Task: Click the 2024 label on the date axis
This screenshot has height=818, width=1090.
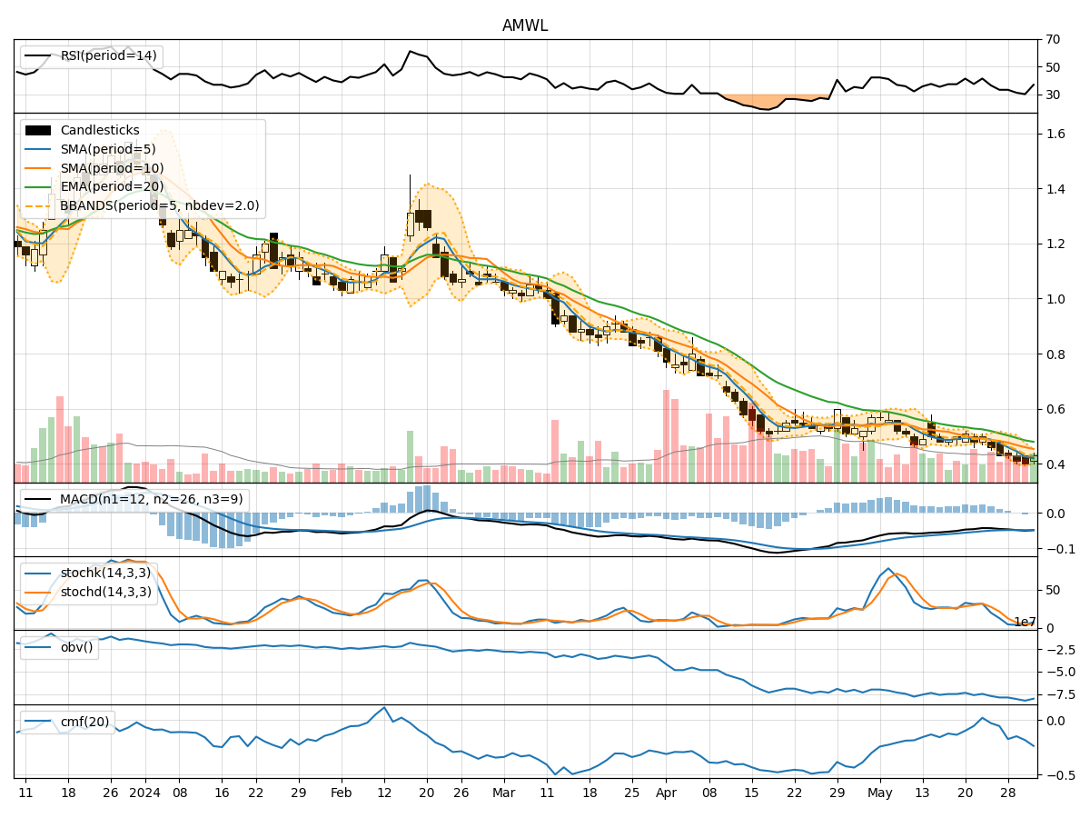Action: 144,793
